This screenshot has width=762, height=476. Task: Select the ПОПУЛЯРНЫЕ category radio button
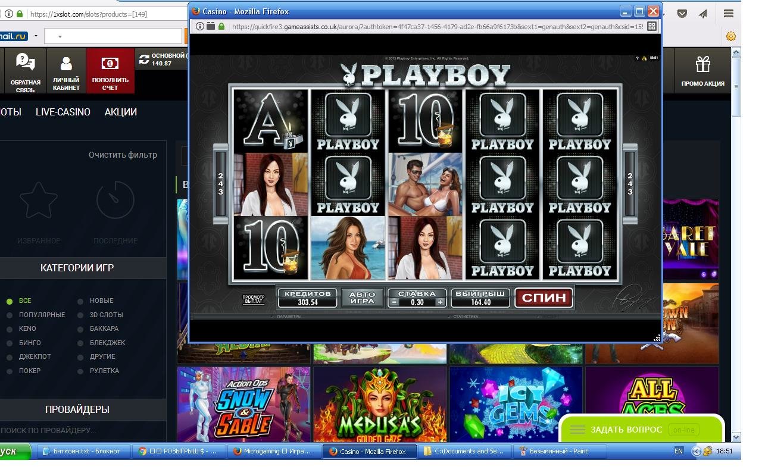(x=10, y=315)
